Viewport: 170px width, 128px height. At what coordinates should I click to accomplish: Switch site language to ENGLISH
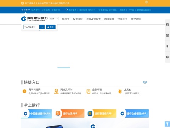point(146,10)
